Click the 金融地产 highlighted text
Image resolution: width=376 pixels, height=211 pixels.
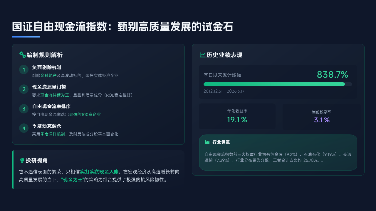point(48,76)
